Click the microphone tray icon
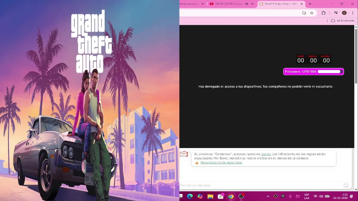The width and height of the screenshot is (358, 201). [290, 196]
